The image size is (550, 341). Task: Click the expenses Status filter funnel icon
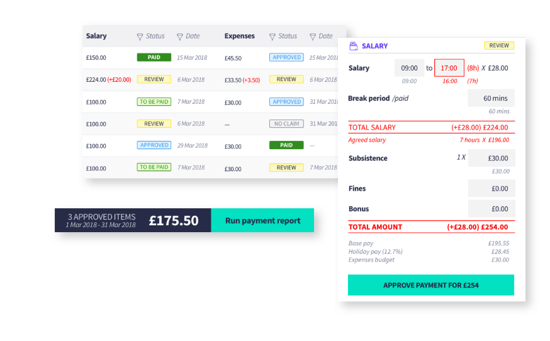[272, 36]
